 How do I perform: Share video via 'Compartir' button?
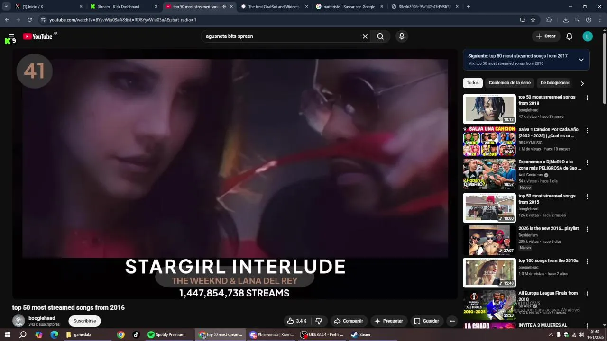(x=349, y=321)
